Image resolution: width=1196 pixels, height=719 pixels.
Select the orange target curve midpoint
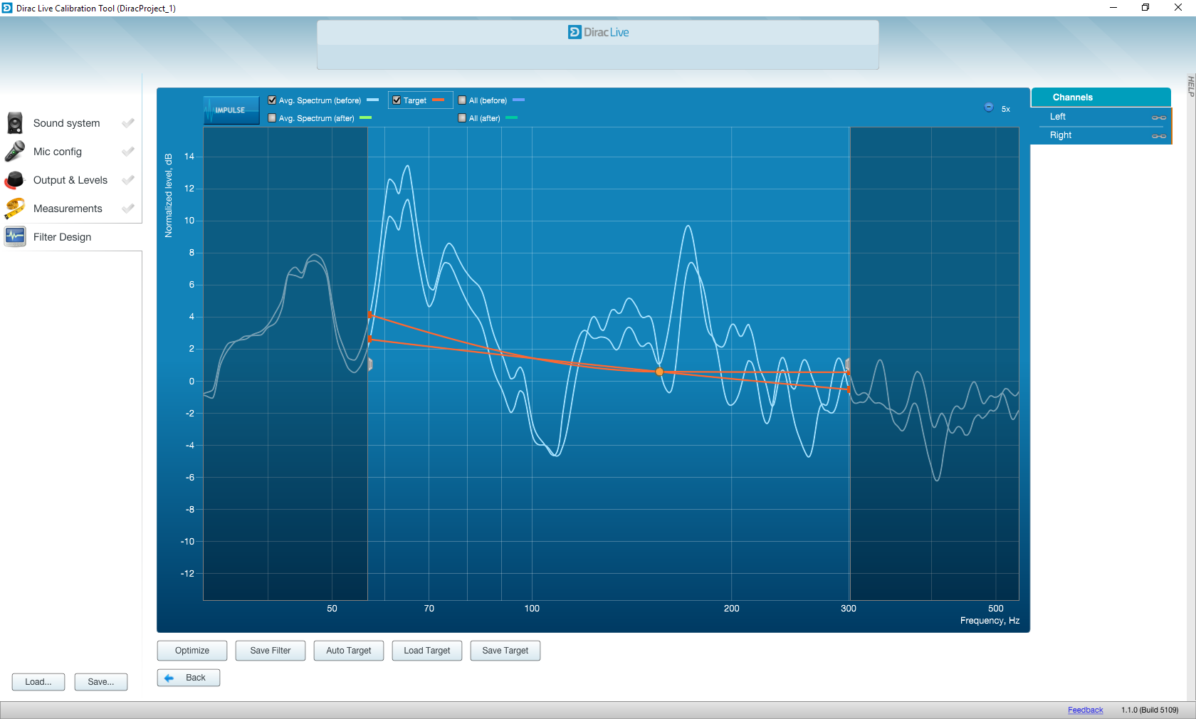pos(659,372)
